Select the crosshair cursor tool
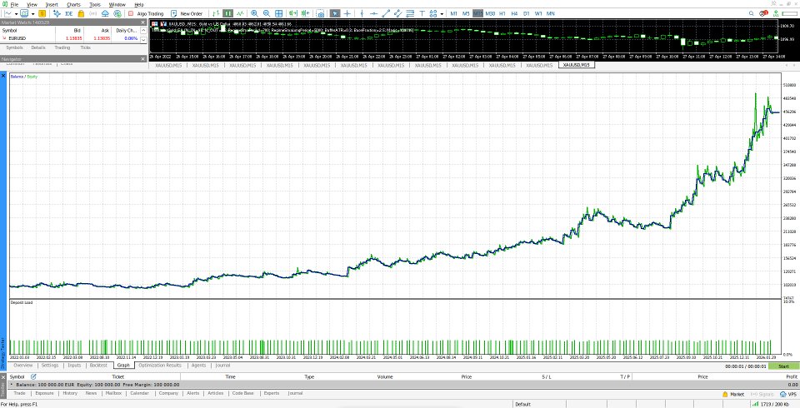The image size is (800, 408). 347,14
